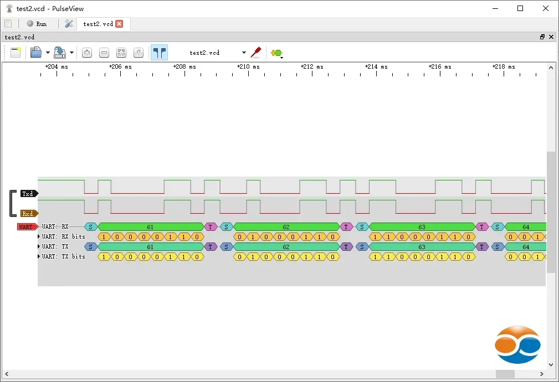
Task: Click first start bit S in RX row
Action: (90, 226)
